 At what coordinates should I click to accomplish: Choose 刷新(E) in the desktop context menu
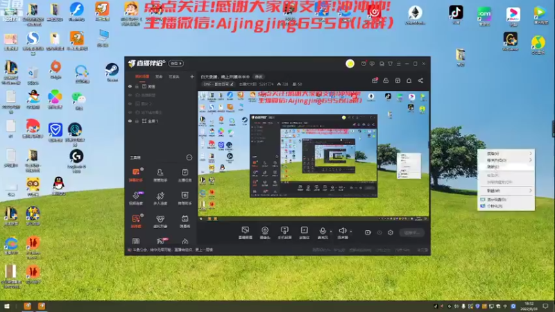click(506, 166)
